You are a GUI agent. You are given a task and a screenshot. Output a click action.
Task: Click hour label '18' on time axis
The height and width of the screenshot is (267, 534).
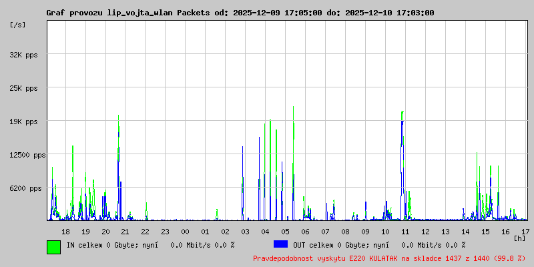(x=65, y=232)
